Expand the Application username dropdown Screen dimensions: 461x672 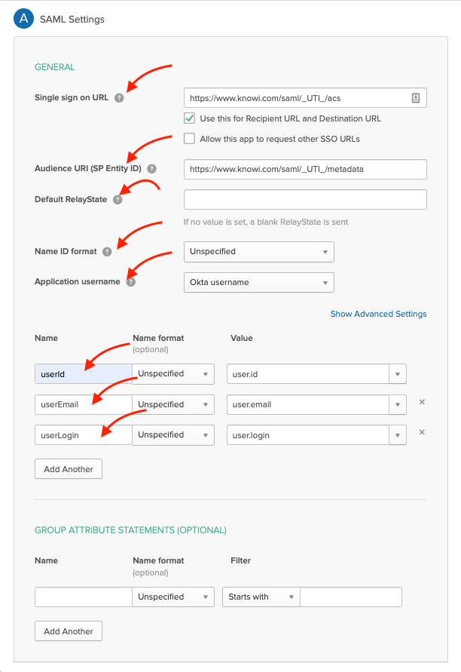point(258,282)
